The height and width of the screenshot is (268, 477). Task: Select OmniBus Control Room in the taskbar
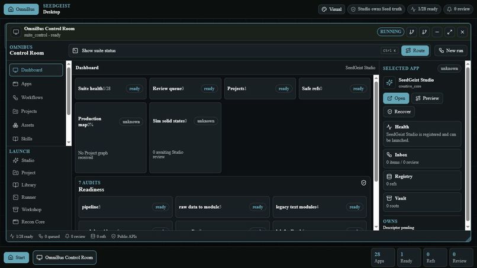[65, 257]
